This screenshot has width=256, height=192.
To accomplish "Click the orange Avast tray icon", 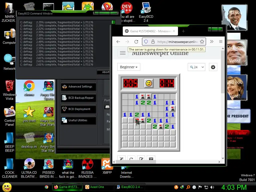I will click(x=176, y=187).
